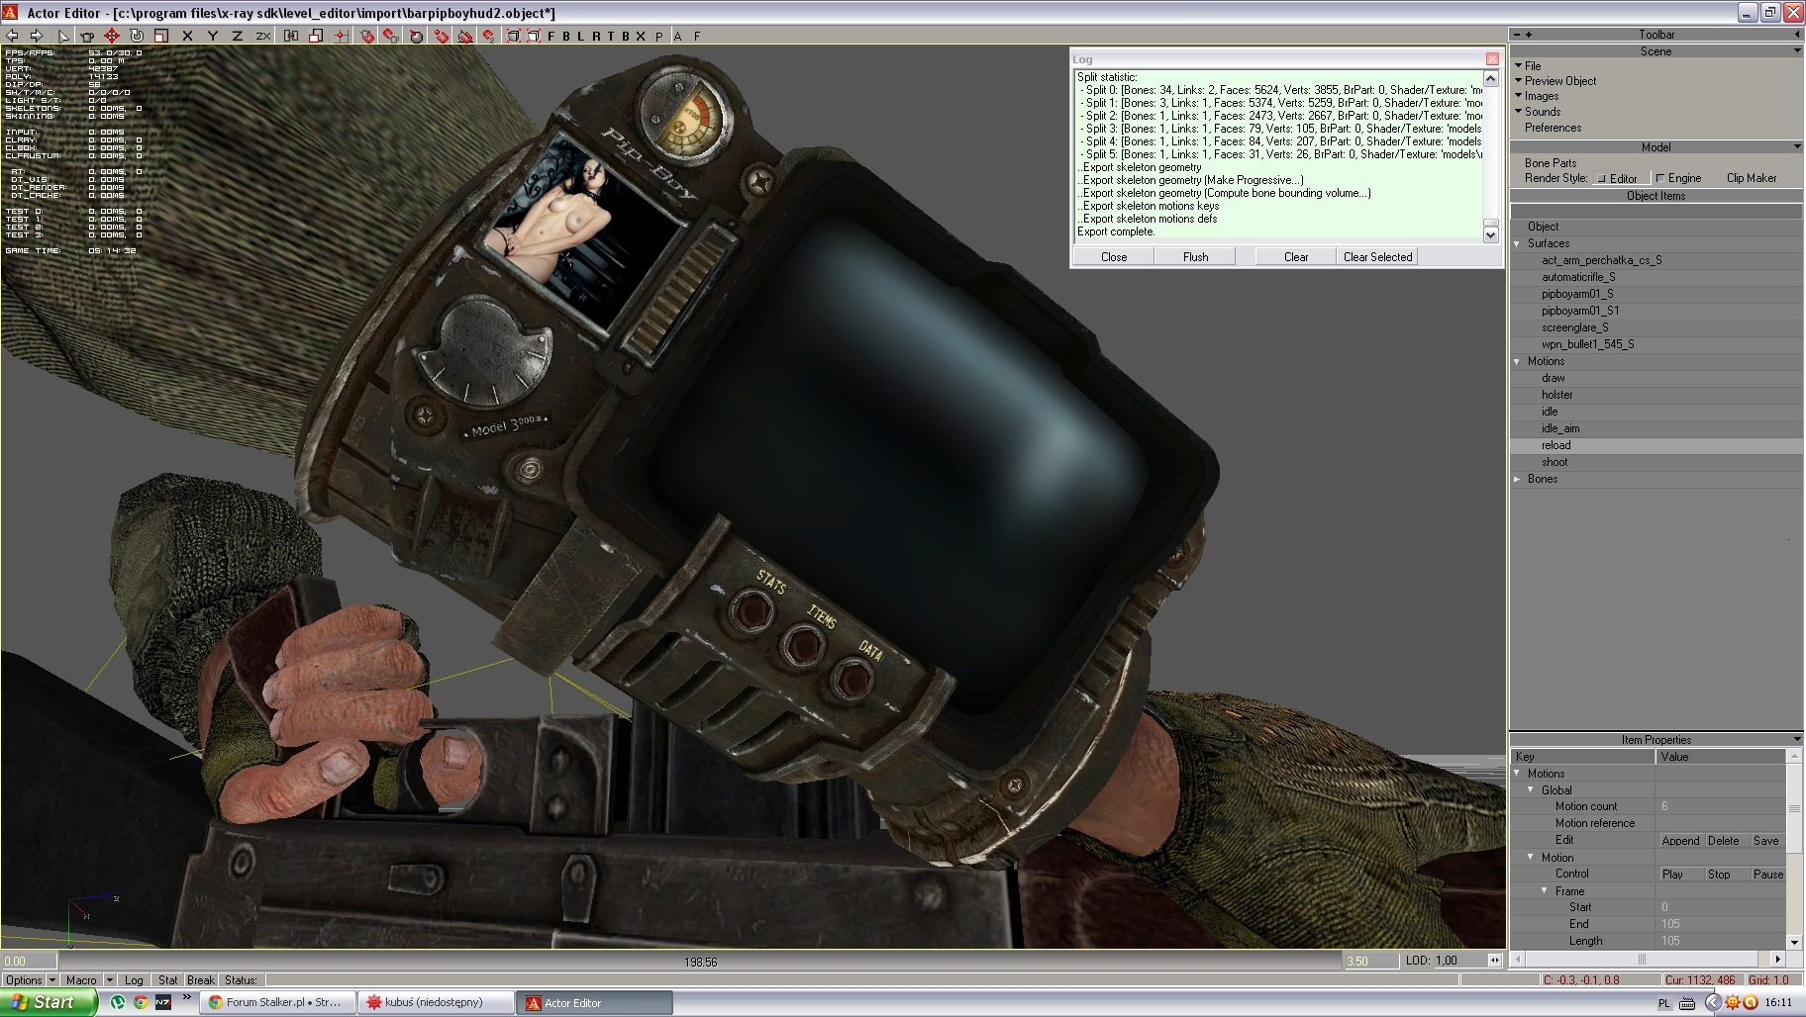Open the Images menu
Viewport: 1806px width, 1017px height.
pyautogui.click(x=1536, y=96)
